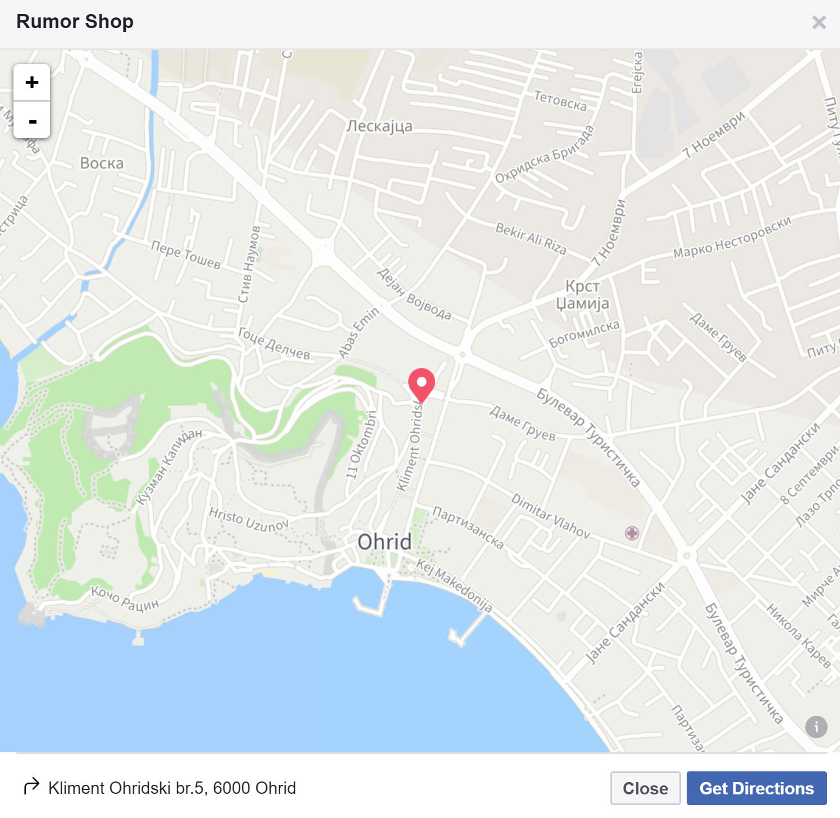Click the Воска neighborhood label
The image size is (840, 818).
coord(102,163)
